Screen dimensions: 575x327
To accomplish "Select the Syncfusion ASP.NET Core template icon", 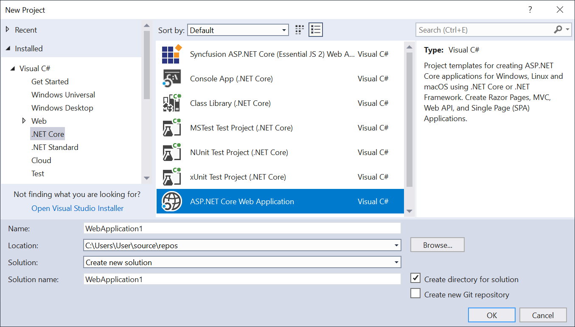I will pos(172,54).
